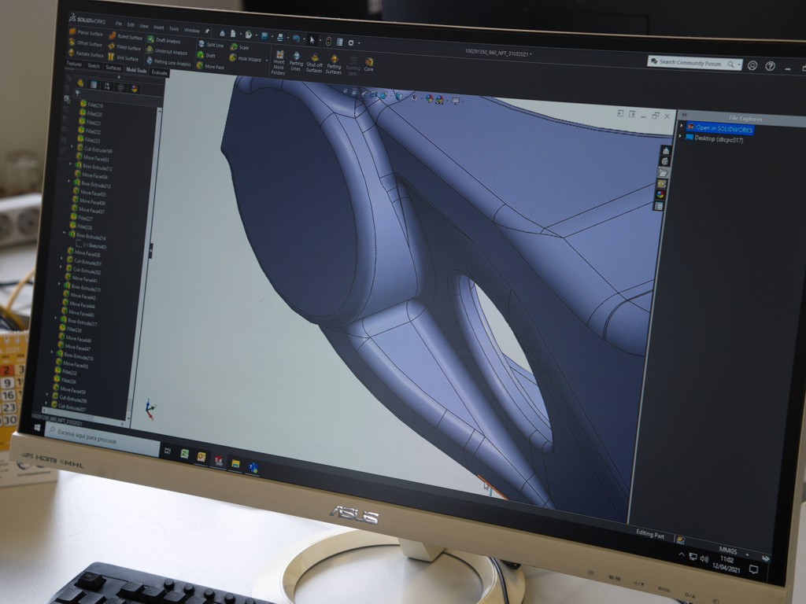Toggle the rebuild traffic light indicator
Image resolution: width=806 pixels, height=604 pixels.
[x=327, y=40]
